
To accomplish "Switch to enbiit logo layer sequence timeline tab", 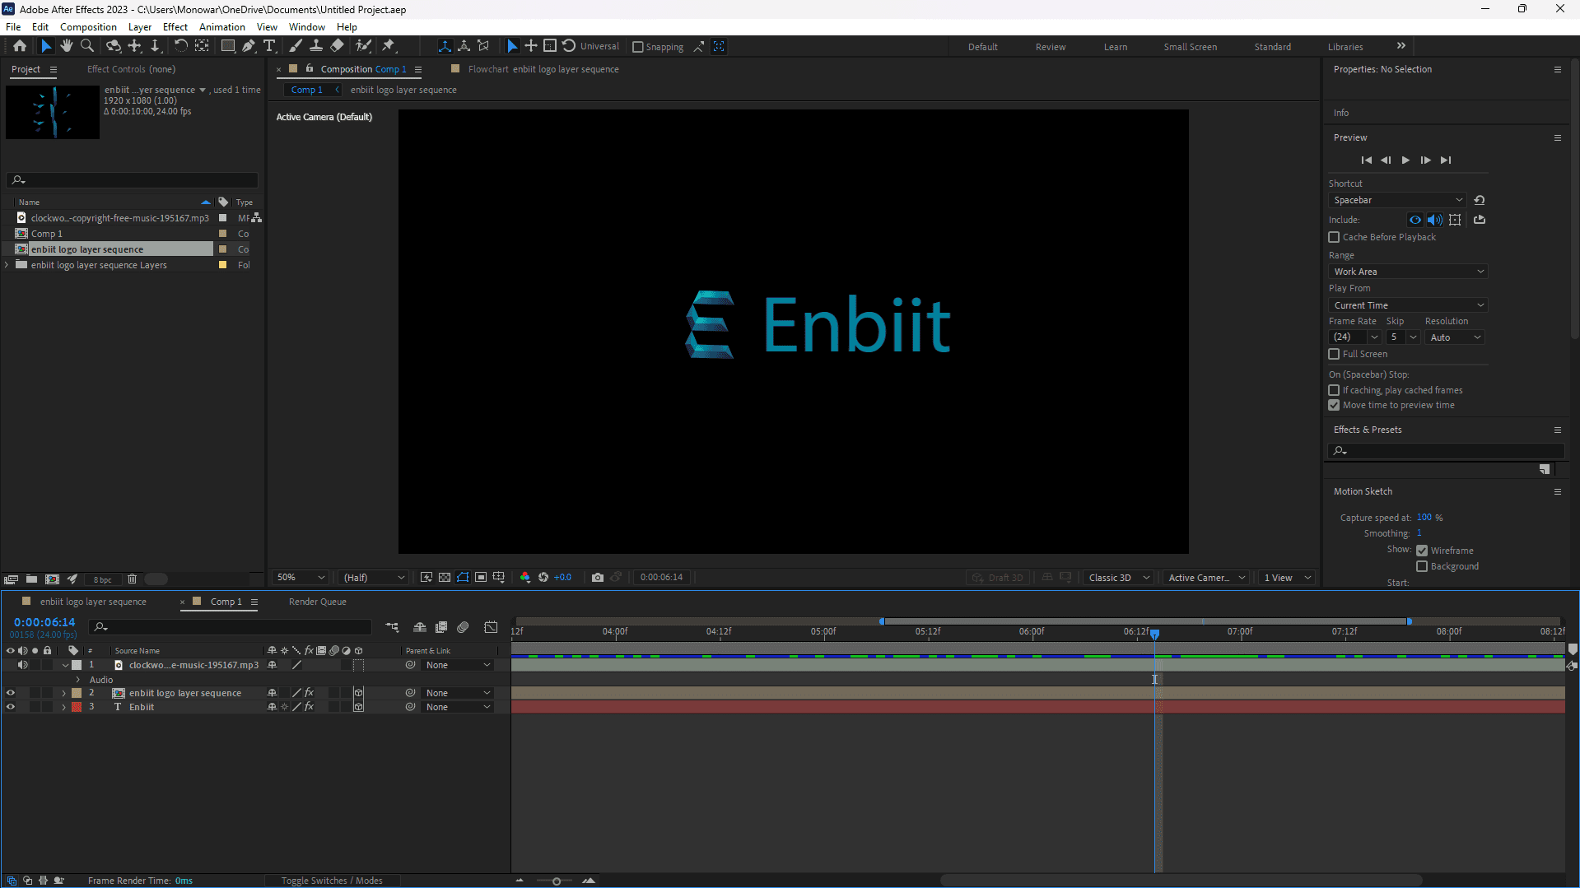I will pos(93,602).
